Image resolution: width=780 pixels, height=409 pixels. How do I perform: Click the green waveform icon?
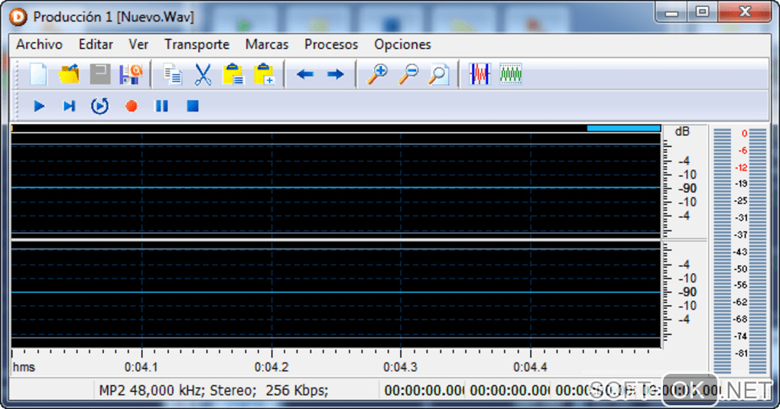(511, 75)
